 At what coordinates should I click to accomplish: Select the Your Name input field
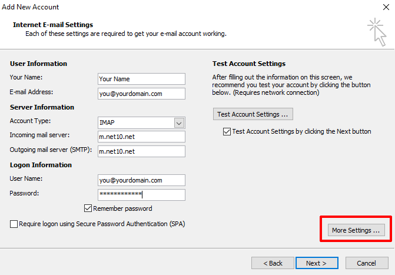[141, 79]
